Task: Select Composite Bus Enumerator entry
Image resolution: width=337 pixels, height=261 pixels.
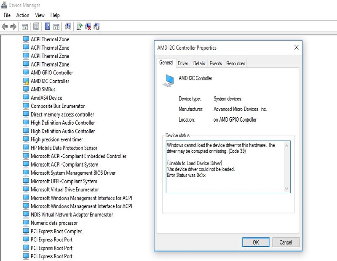Action: [58, 106]
